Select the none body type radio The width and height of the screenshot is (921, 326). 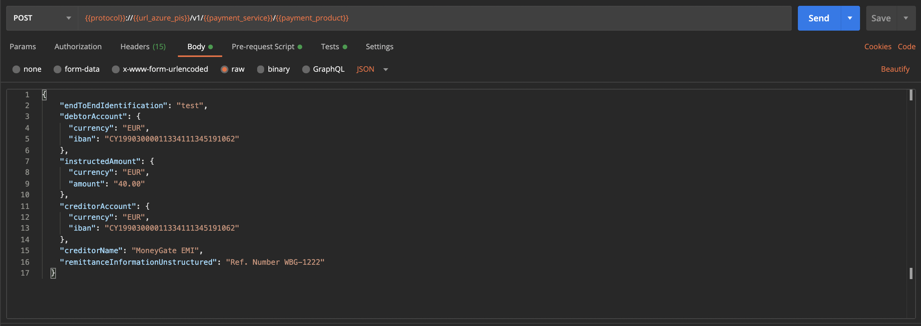(16, 69)
